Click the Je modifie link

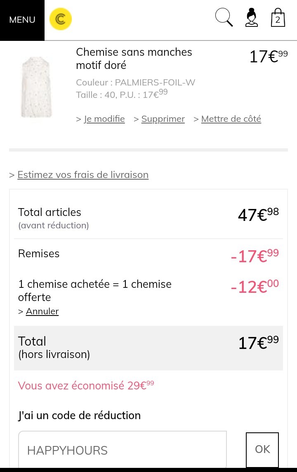[x=104, y=119]
